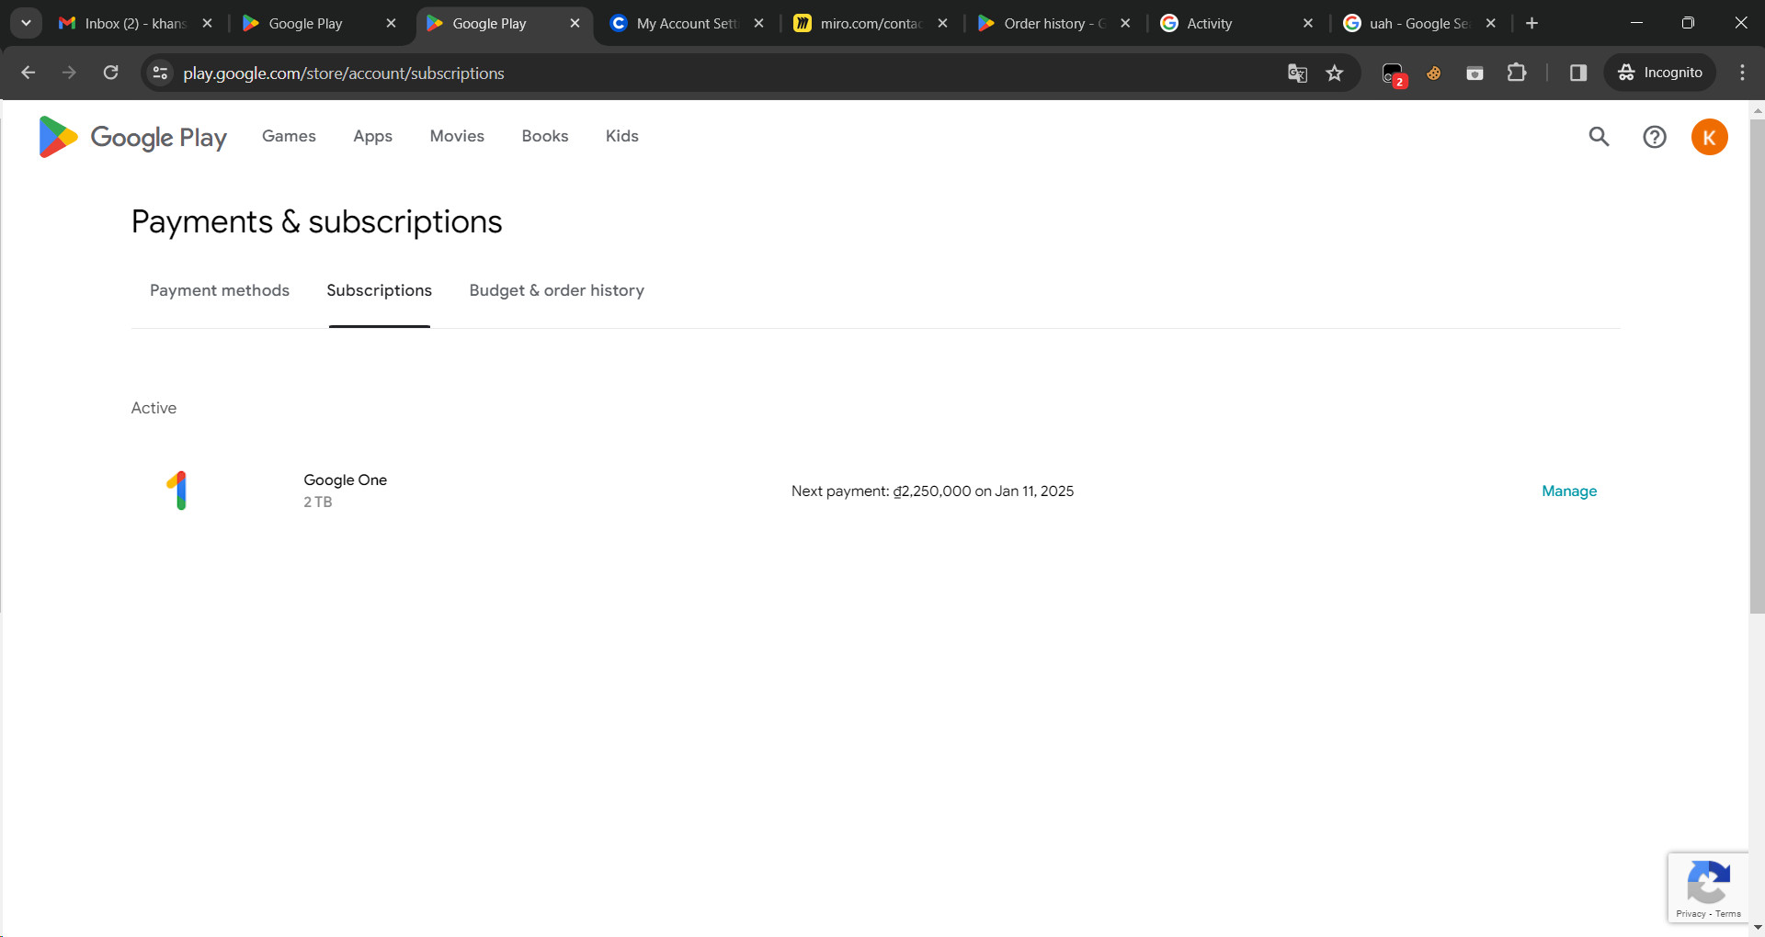Click the browser forward arrow
The width and height of the screenshot is (1765, 937).
pyautogui.click(x=69, y=73)
